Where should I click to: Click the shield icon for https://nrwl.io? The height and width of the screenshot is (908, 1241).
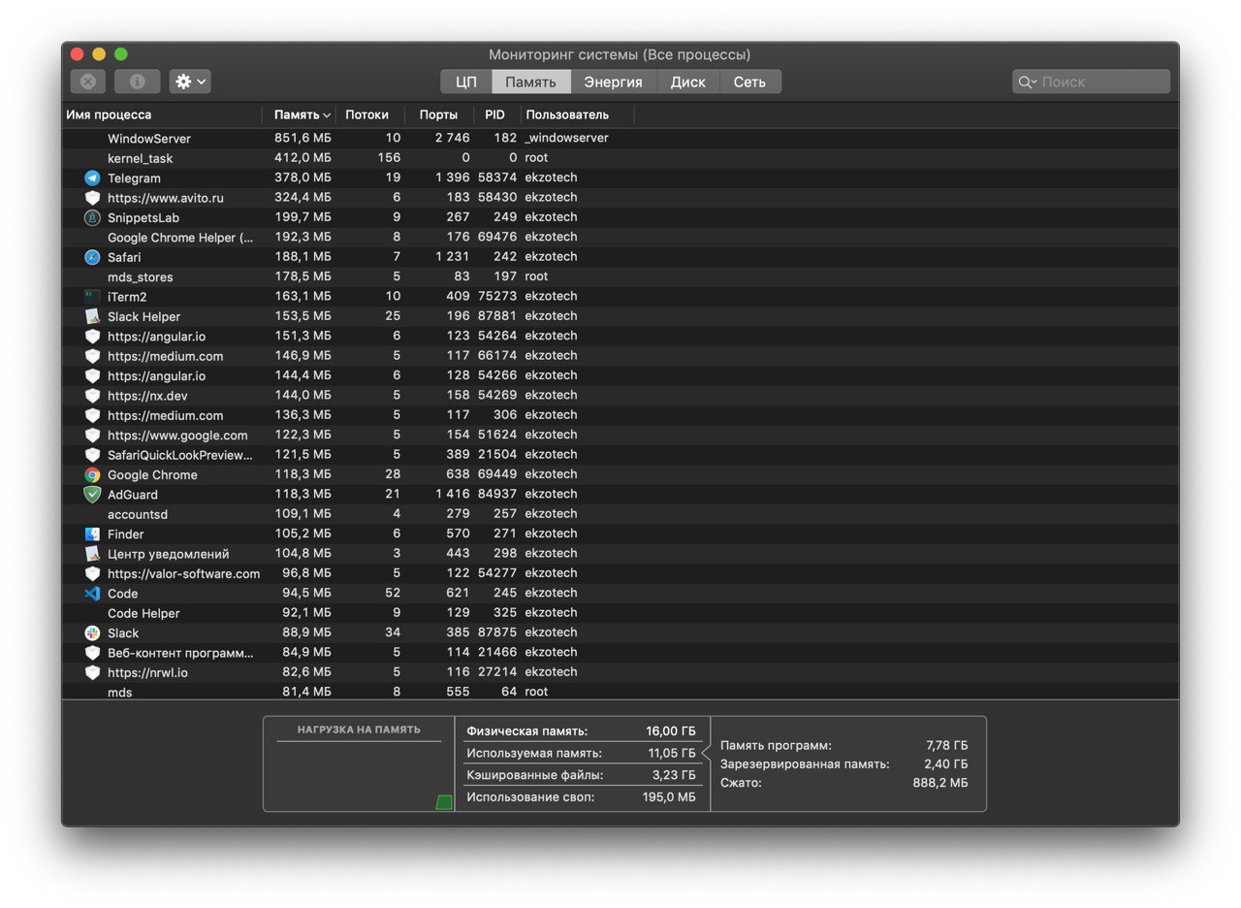(92, 672)
